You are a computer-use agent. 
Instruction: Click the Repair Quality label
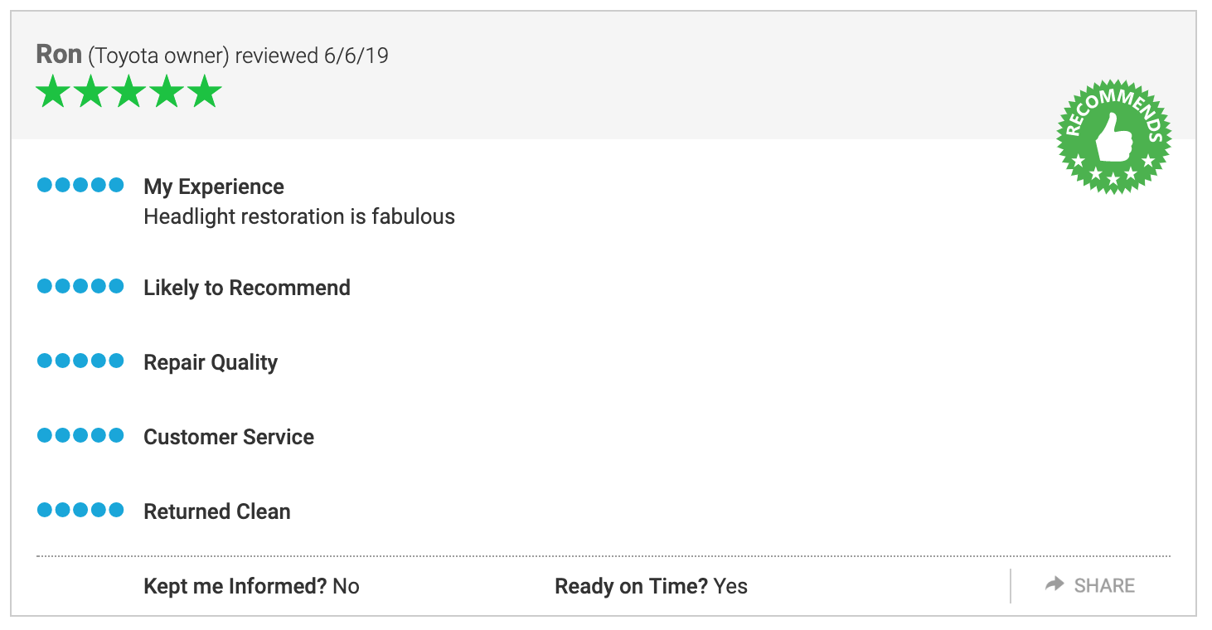click(211, 362)
